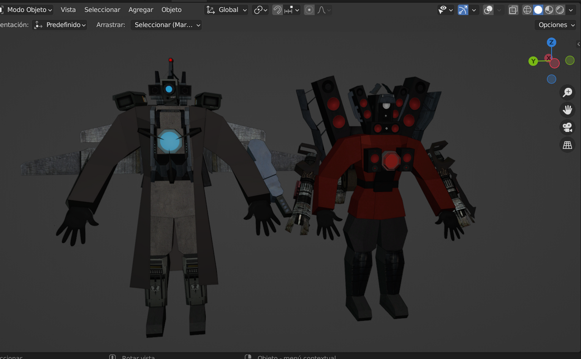Toggle X-ray view
This screenshot has width=581, height=359.
click(x=513, y=10)
